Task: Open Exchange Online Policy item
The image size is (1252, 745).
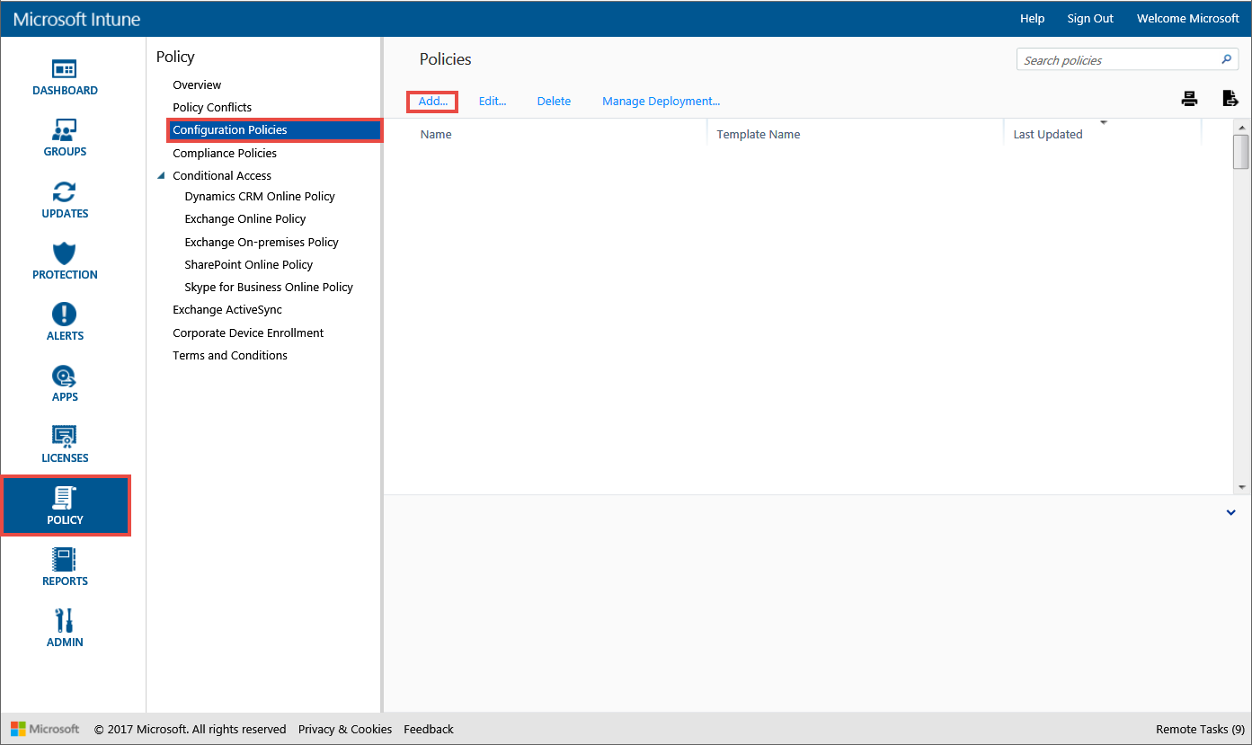Action: click(x=245, y=219)
